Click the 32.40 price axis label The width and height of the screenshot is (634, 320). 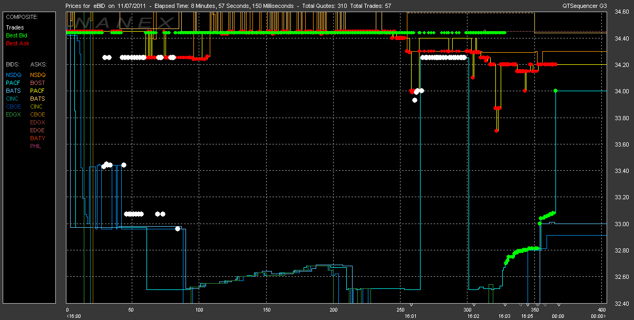(622, 303)
